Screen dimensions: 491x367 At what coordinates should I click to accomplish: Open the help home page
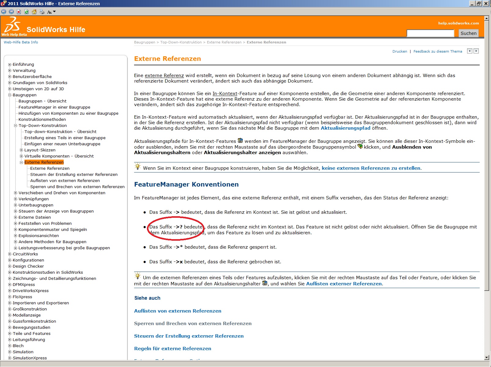[34, 12]
